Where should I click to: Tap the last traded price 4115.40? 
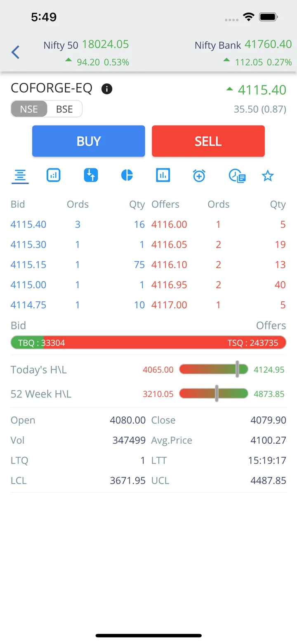(x=262, y=90)
